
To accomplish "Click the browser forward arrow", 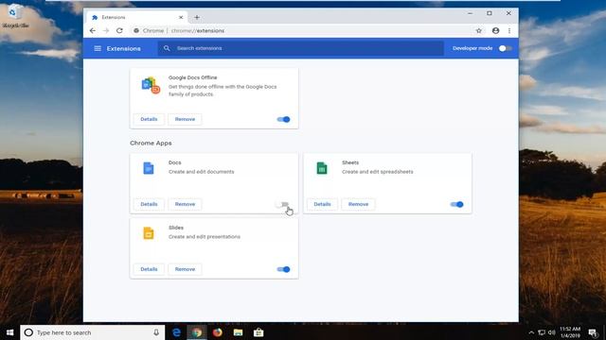I will click(x=106, y=30).
